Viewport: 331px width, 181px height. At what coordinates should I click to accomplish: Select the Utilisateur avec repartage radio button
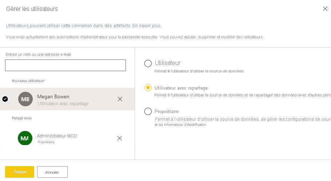[x=148, y=88]
